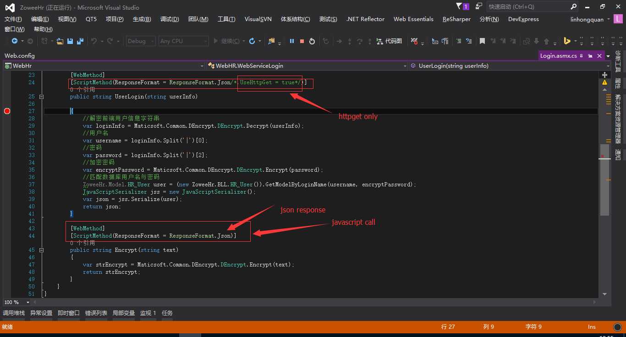Click the Redo arrow icon
626x337 pixels.
coord(110,41)
